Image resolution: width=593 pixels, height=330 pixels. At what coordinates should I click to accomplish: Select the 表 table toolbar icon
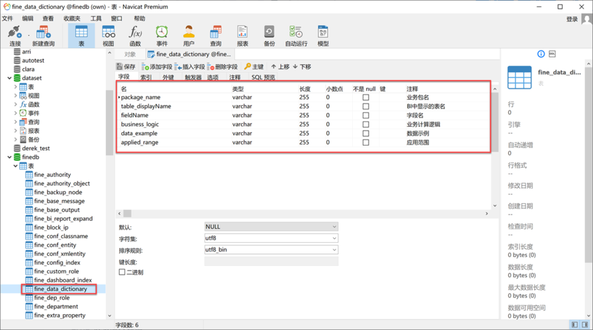(x=81, y=36)
